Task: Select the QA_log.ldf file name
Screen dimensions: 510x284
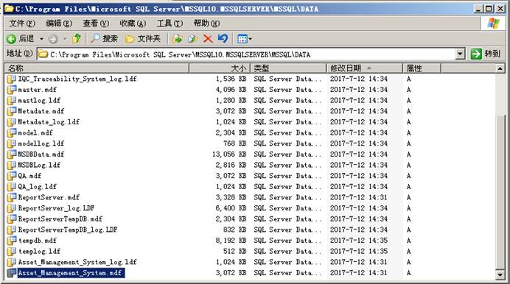Action: [x=37, y=187]
